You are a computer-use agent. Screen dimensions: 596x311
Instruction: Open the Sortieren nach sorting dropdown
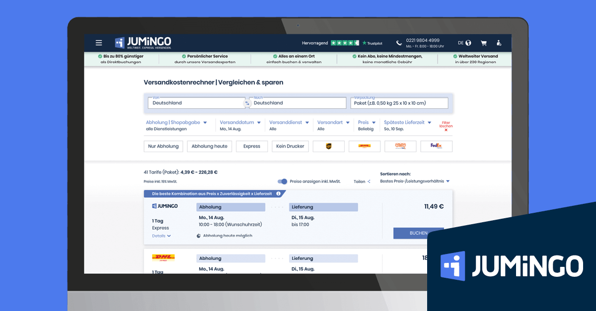click(x=415, y=182)
